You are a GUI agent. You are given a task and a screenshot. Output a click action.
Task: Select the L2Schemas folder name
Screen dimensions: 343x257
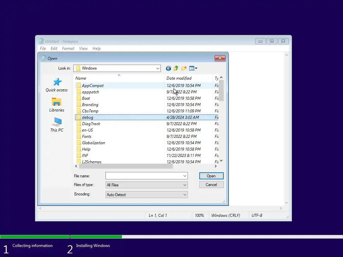pyautogui.click(x=92, y=162)
